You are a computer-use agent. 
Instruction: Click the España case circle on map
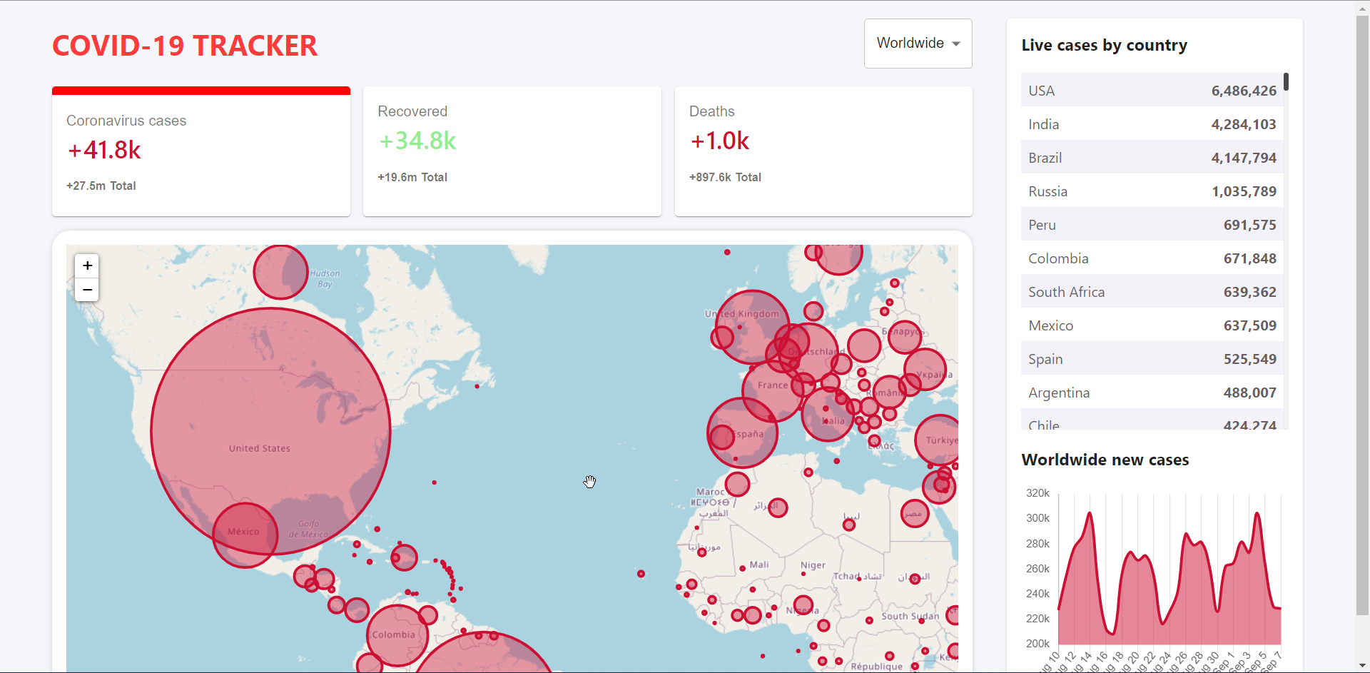pyautogui.click(x=743, y=432)
